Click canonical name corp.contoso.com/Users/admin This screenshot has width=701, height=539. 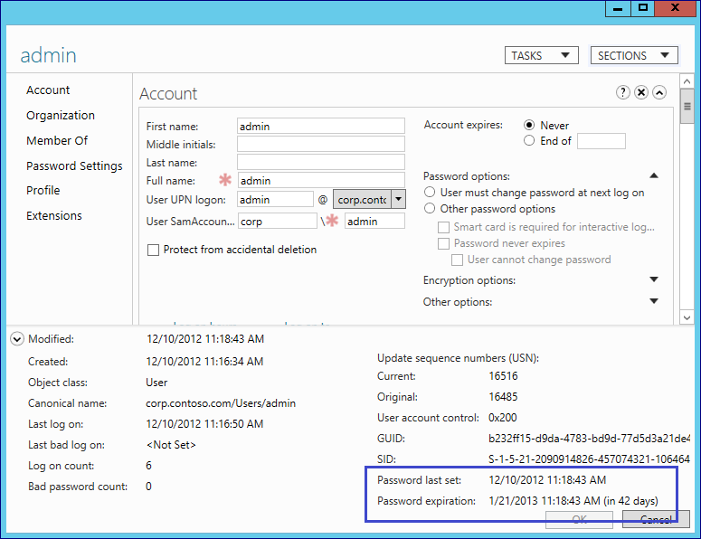coord(221,403)
